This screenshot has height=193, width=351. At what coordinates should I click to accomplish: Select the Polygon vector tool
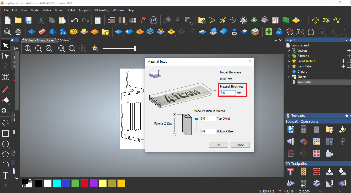coord(6,154)
